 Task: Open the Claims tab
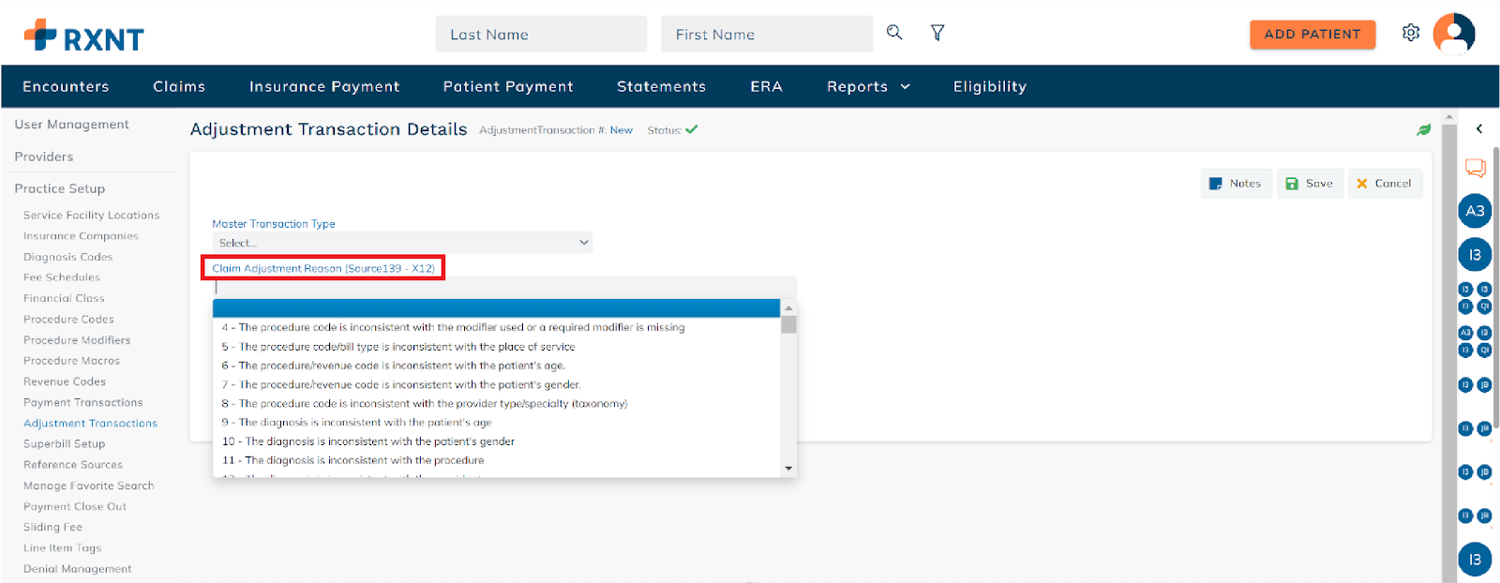tap(179, 86)
